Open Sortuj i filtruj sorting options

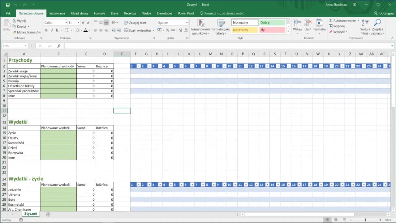364,27
